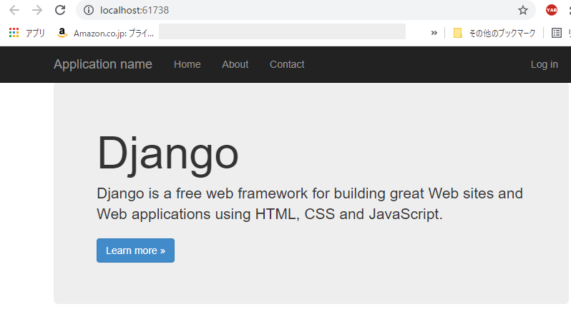
Task: Click the Application name brand link
Action: click(103, 64)
